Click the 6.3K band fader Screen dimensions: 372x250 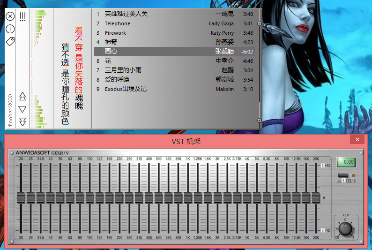(267, 198)
